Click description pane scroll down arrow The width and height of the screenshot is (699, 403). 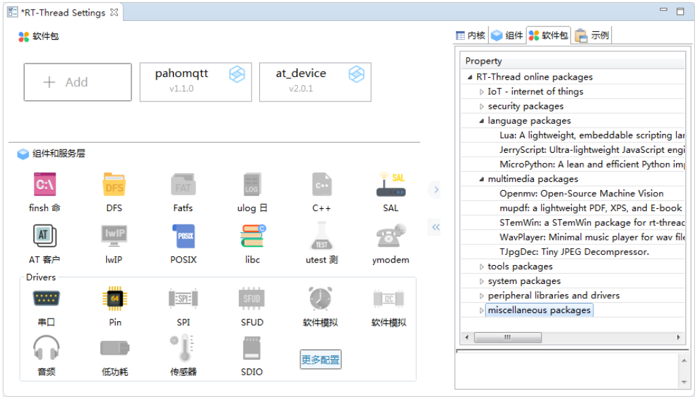tap(684, 383)
